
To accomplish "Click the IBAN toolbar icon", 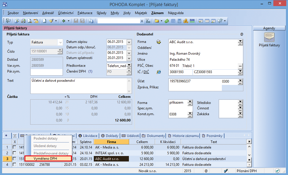I will click(x=192, y=21).
